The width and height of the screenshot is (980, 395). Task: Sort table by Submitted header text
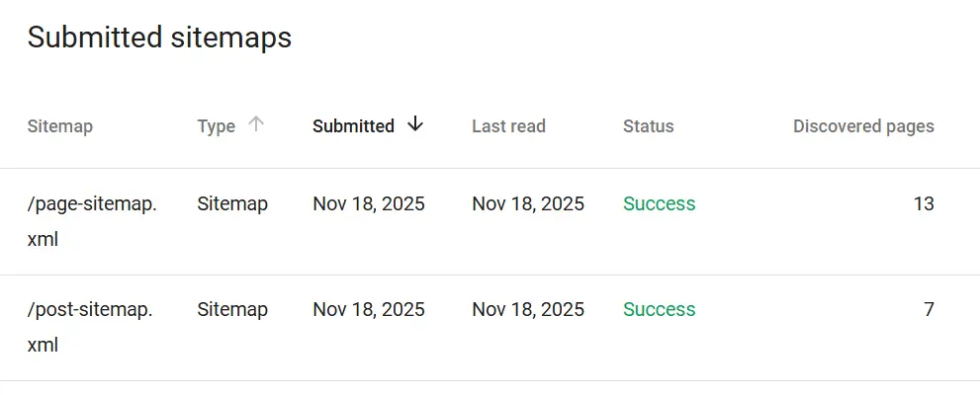[x=353, y=126]
